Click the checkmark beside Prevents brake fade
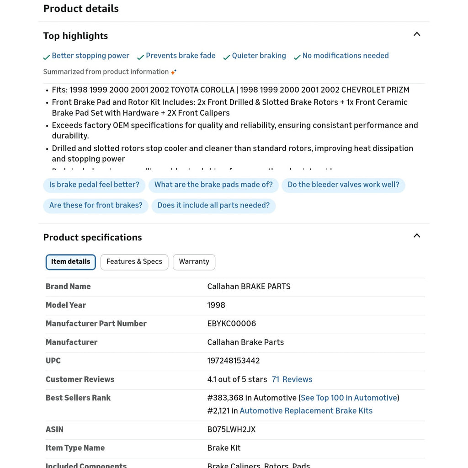The width and height of the screenshot is (468, 468). pyautogui.click(x=141, y=57)
